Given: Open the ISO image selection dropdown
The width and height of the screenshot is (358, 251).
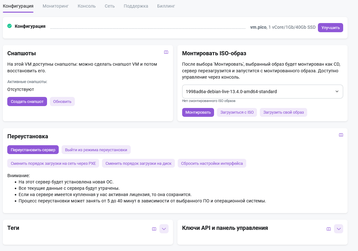Looking at the screenshot, I should (262, 92).
